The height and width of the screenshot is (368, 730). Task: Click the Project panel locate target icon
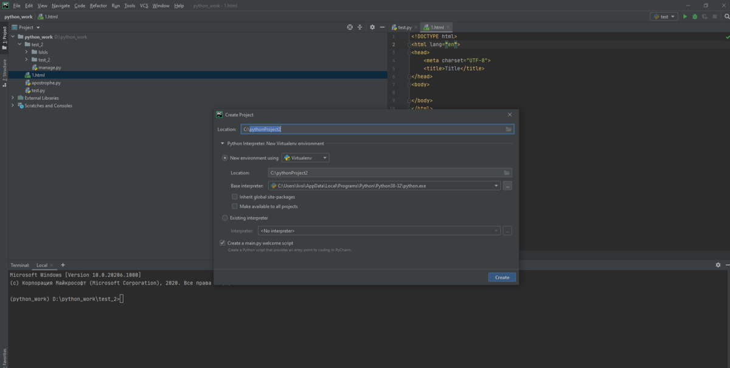point(350,27)
